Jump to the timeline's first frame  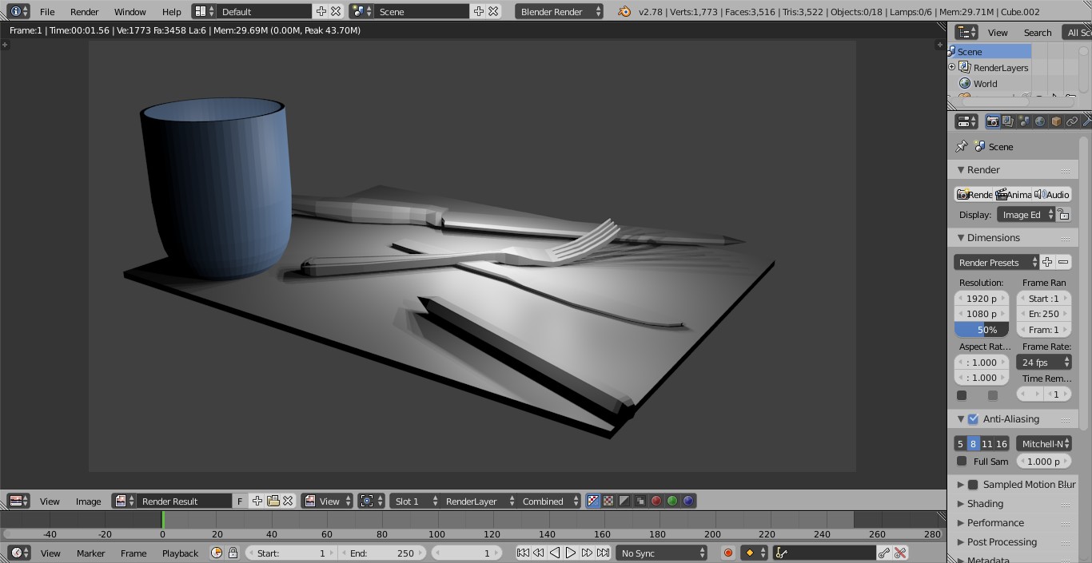pyautogui.click(x=523, y=553)
